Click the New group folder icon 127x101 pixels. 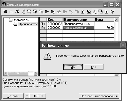click(11, 12)
